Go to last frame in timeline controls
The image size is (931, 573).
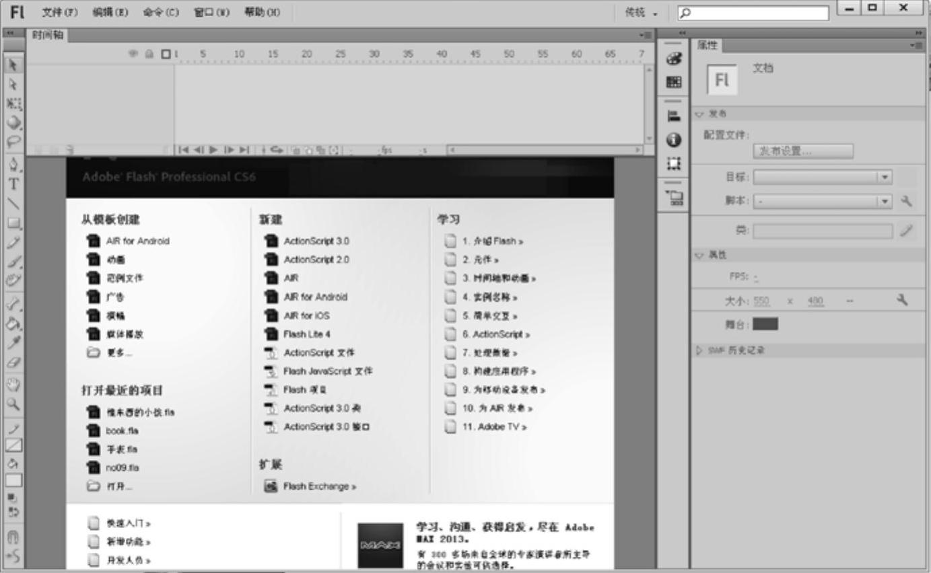tap(246, 150)
